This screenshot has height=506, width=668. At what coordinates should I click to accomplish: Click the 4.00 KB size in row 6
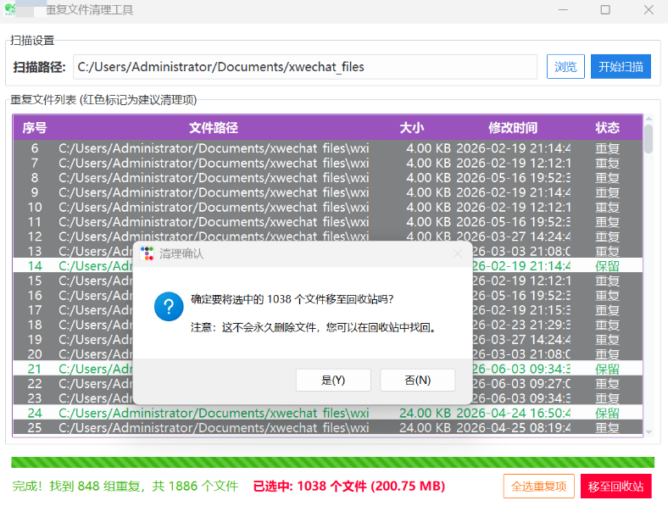pos(428,148)
